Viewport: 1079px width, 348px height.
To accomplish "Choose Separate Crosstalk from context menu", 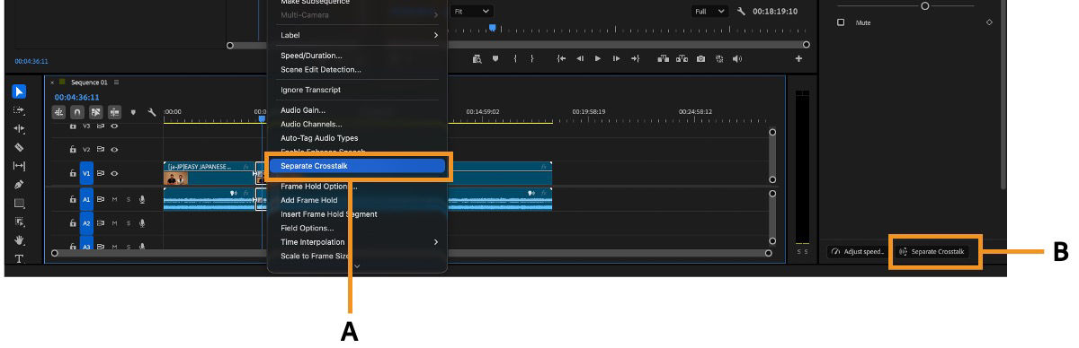I will 358,166.
